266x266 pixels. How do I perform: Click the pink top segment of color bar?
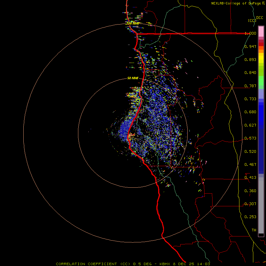(x=261, y=32)
